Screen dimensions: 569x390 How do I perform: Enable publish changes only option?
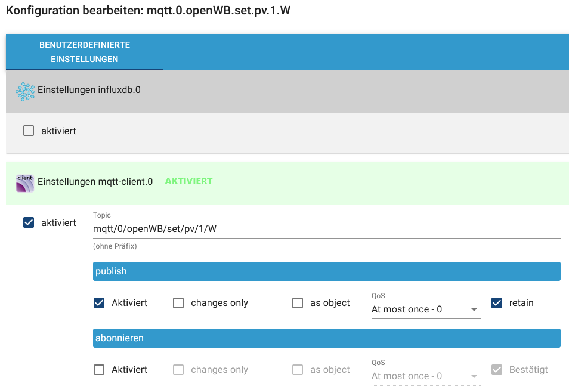(178, 303)
